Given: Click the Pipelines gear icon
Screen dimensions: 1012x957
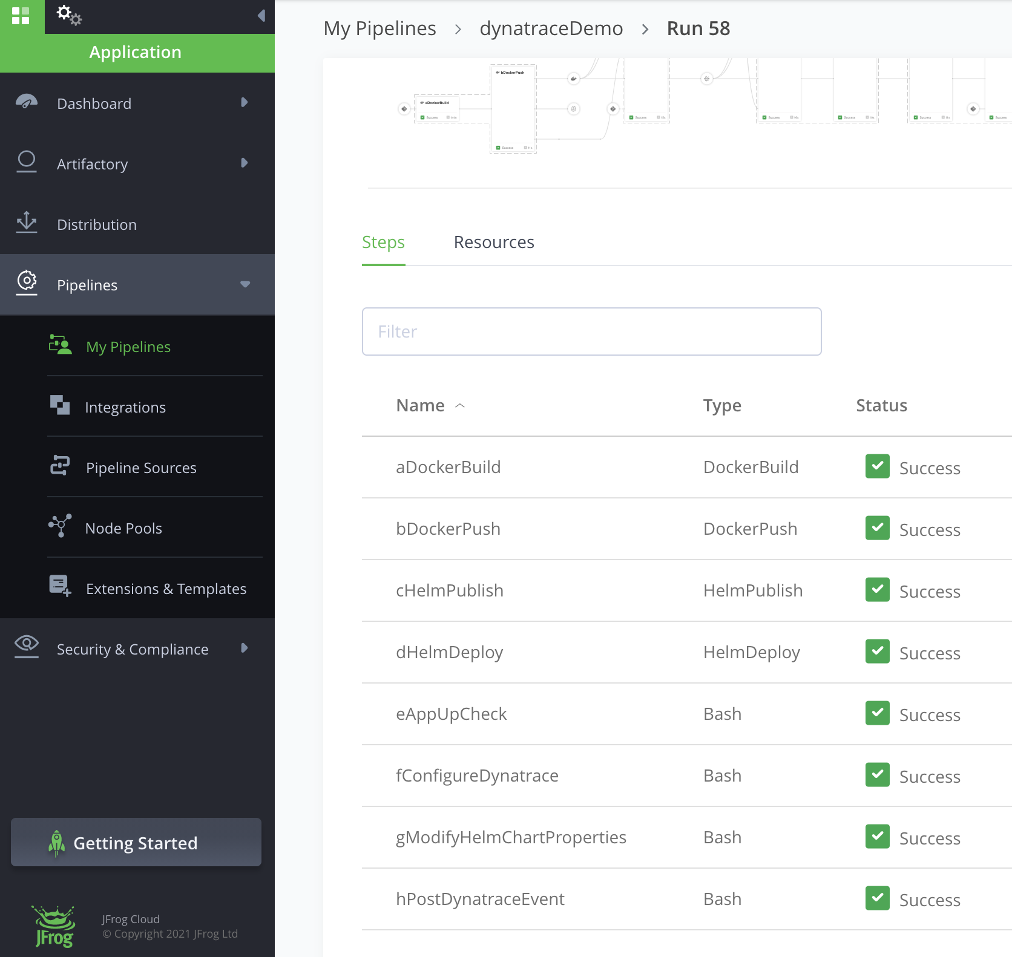Looking at the screenshot, I should click(x=27, y=283).
